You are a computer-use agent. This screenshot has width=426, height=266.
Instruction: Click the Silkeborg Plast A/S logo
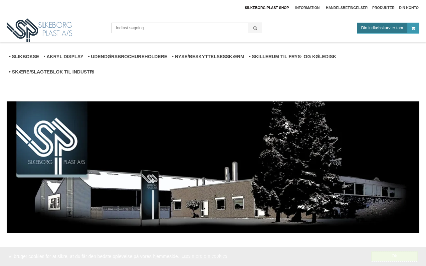click(40, 30)
